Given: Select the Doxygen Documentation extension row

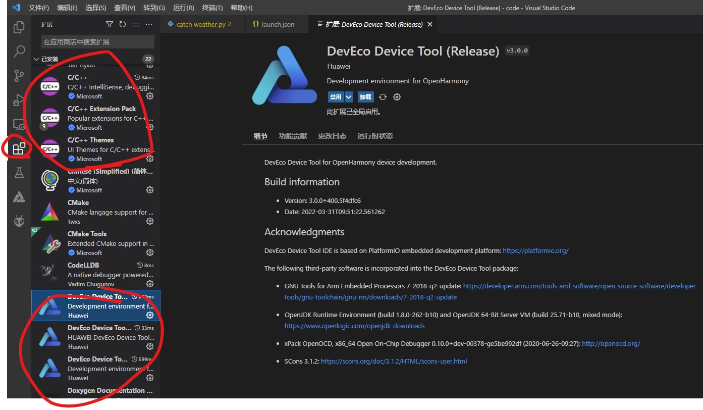Looking at the screenshot, I should [96, 392].
